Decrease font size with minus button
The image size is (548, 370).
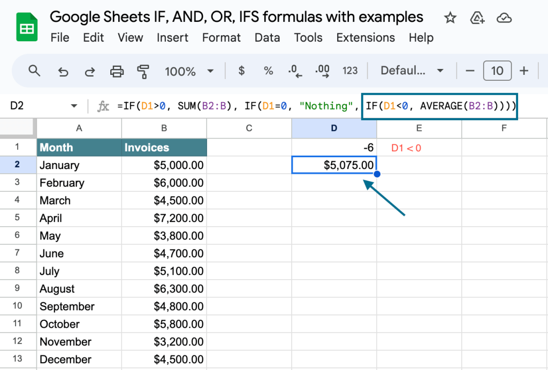pos(470,71)
